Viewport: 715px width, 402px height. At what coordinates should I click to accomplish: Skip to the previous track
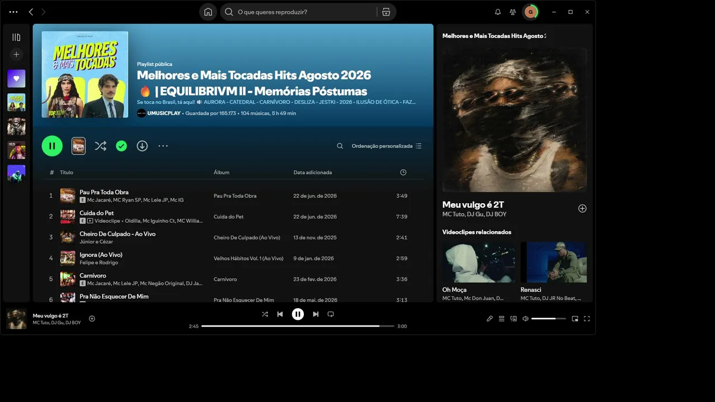point(280,314)
